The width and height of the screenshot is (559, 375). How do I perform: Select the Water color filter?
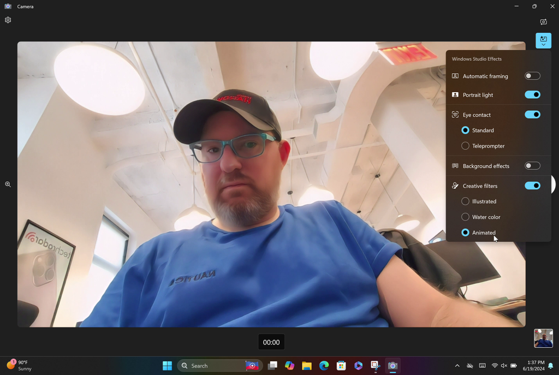coord(465,217)
